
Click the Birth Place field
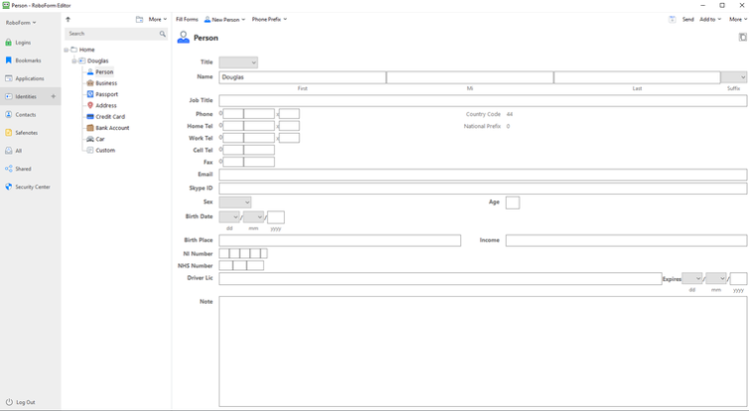click(340, 241)
